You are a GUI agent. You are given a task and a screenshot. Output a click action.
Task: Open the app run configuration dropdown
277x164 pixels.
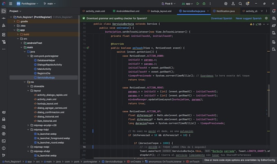(188, 4)
